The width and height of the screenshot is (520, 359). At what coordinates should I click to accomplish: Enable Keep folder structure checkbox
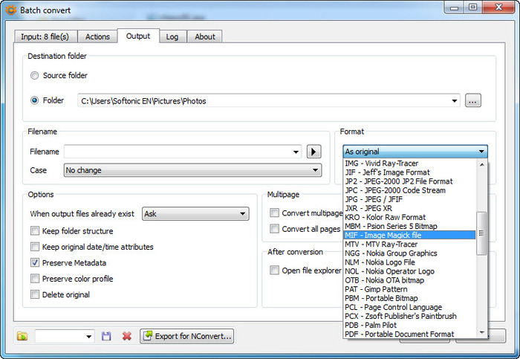click(x=35, y=230)
